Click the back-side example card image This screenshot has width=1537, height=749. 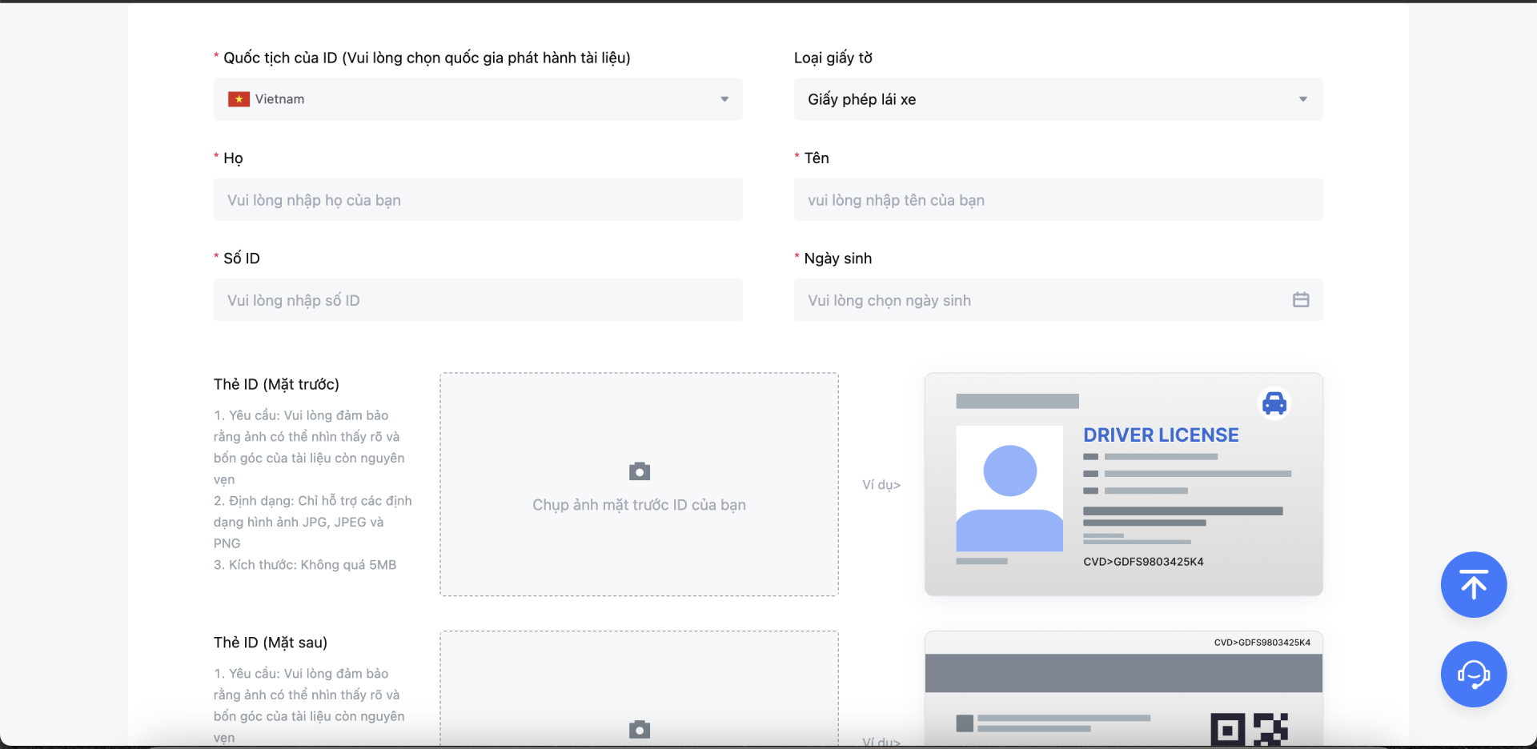tap(1124, 690)
